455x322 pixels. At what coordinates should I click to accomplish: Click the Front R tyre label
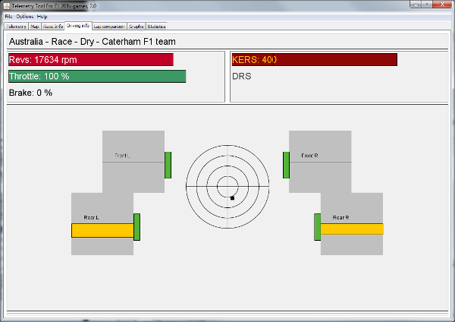pos(309,156)
